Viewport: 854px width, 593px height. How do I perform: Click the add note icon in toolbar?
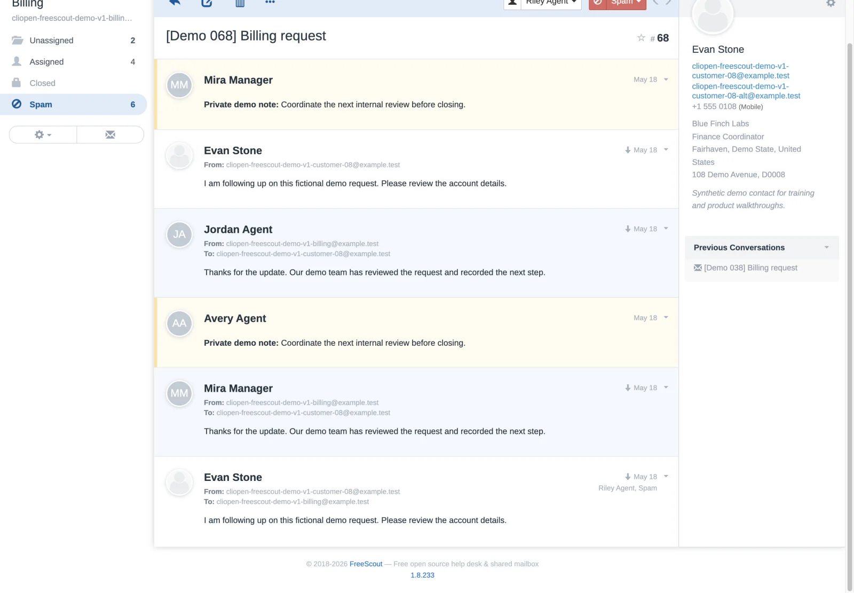(x=207, y=2)
